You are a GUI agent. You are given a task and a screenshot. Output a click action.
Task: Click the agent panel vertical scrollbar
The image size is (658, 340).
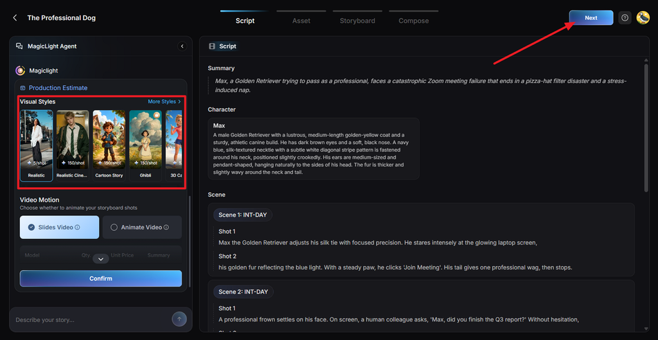190,242
